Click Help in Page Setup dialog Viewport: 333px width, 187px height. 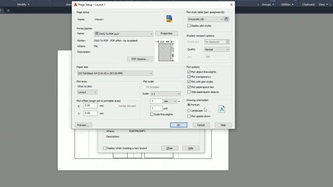(x=223, y=125)
